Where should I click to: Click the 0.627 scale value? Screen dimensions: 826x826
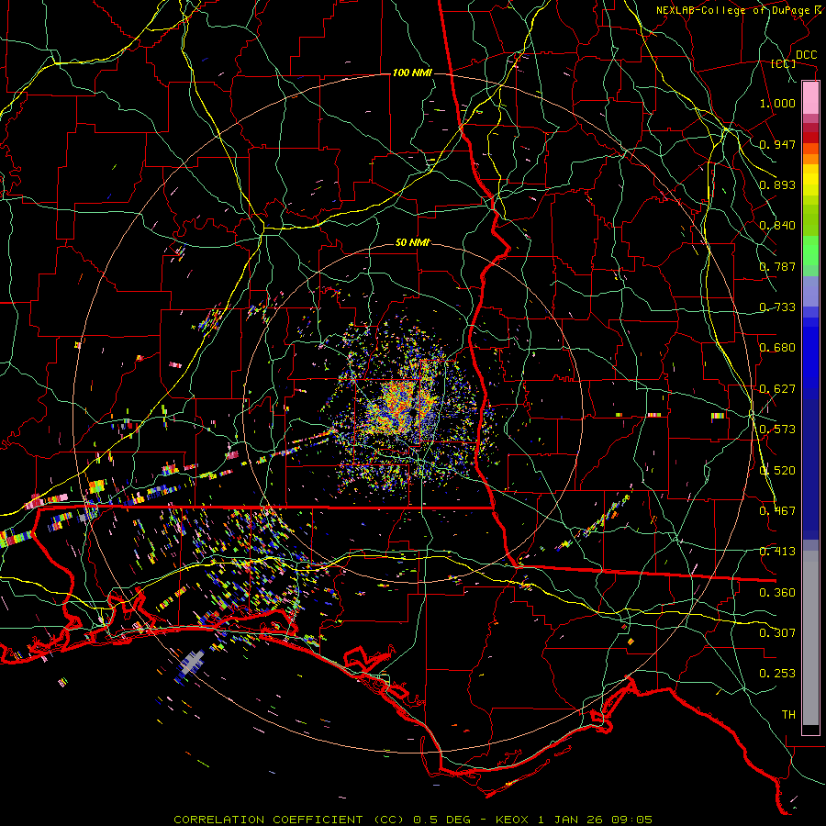(777, 389)
